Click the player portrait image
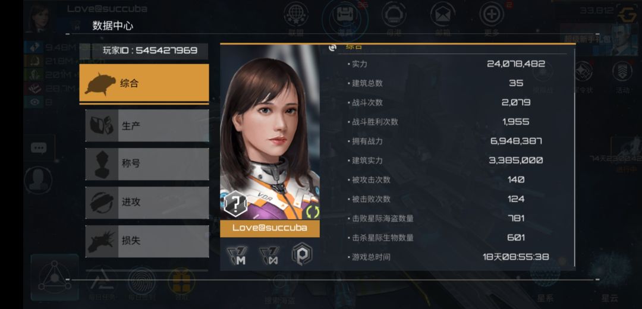This screenshot has height=309, width=642. 270,132
